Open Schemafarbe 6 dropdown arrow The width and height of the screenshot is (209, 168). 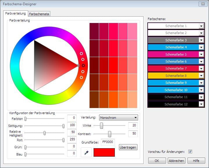coord(201,61)
